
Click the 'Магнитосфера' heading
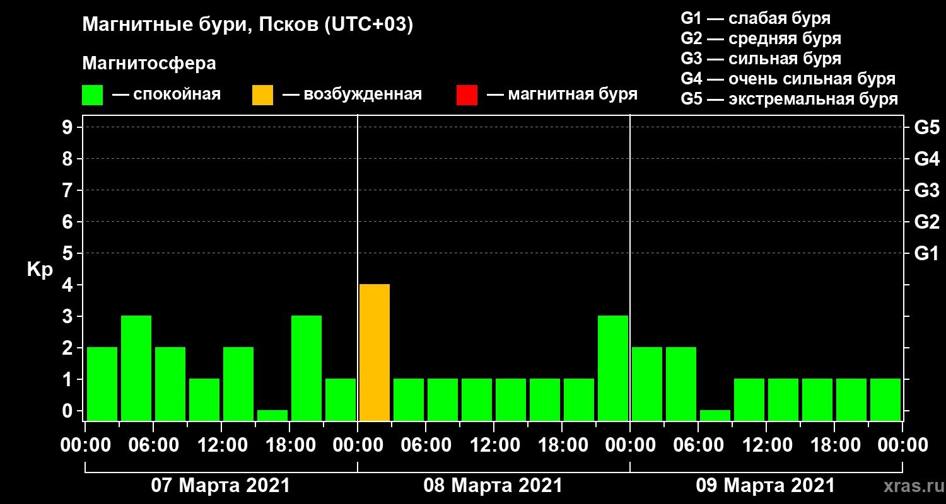pos(149,64)
